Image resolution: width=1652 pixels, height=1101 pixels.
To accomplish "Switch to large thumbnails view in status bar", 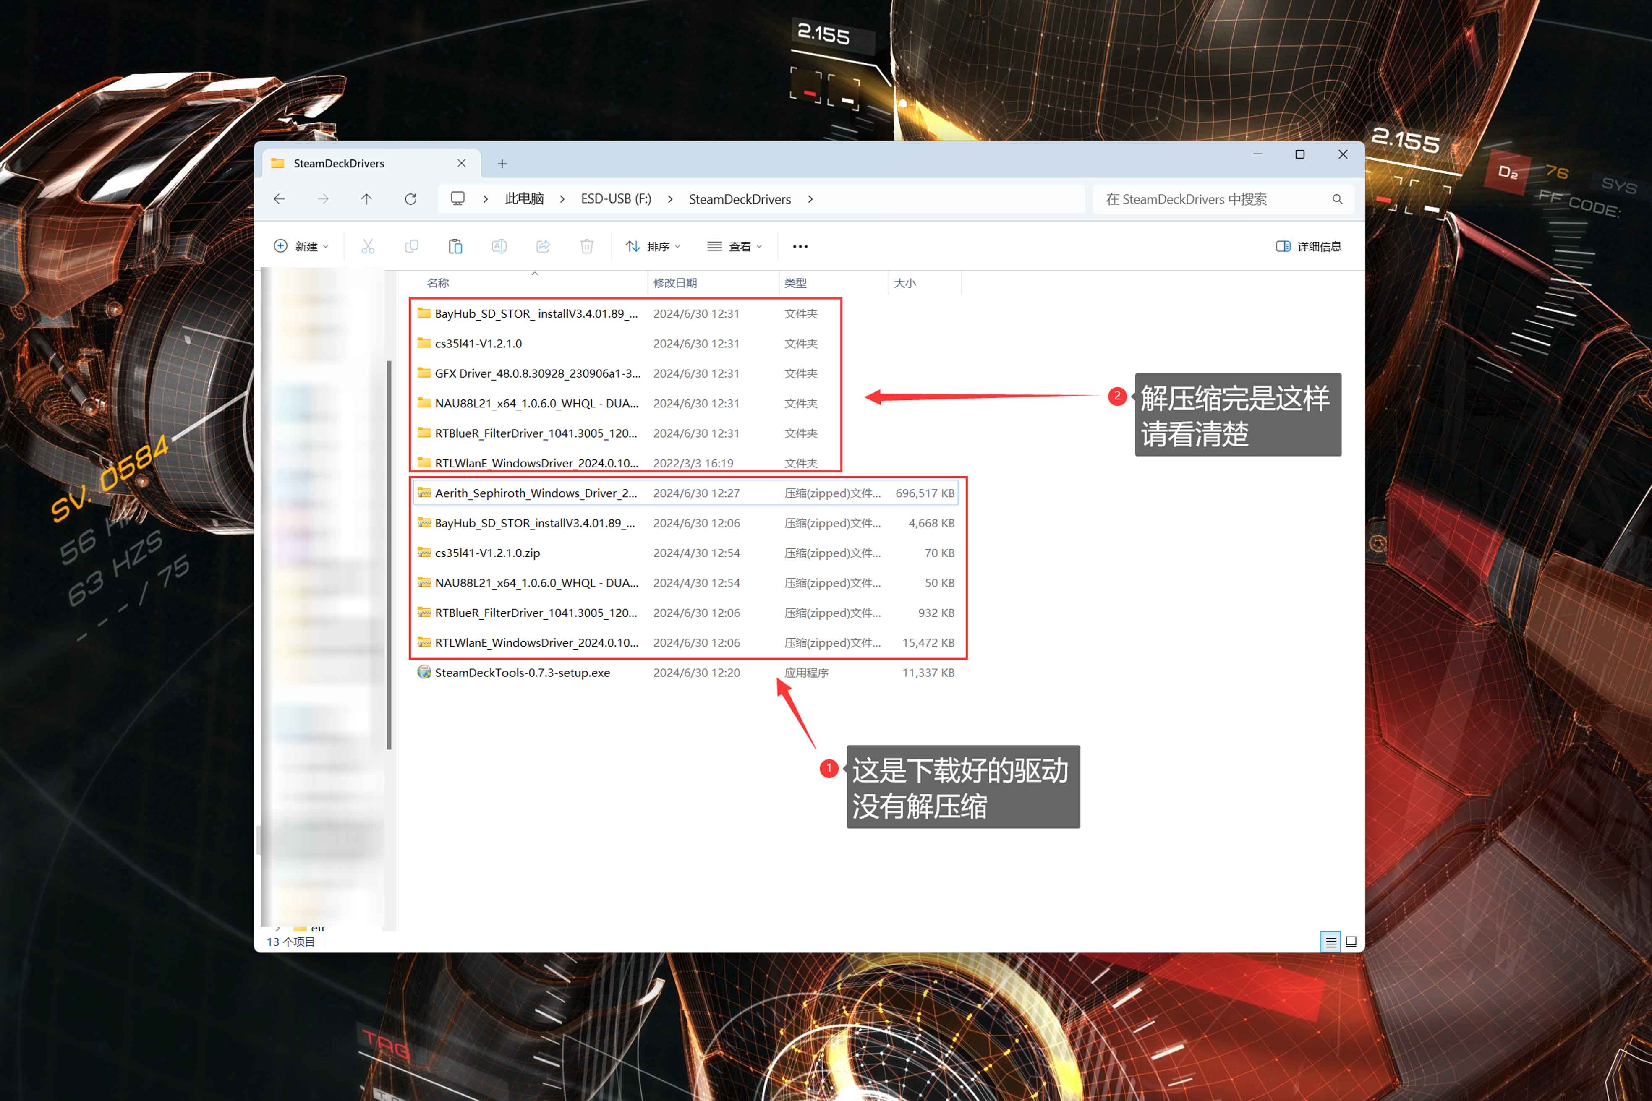I will point(1350,942).
